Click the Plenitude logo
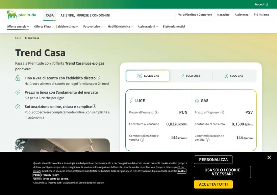Screen dimensions: 277x195 click(x=21, y=15)
